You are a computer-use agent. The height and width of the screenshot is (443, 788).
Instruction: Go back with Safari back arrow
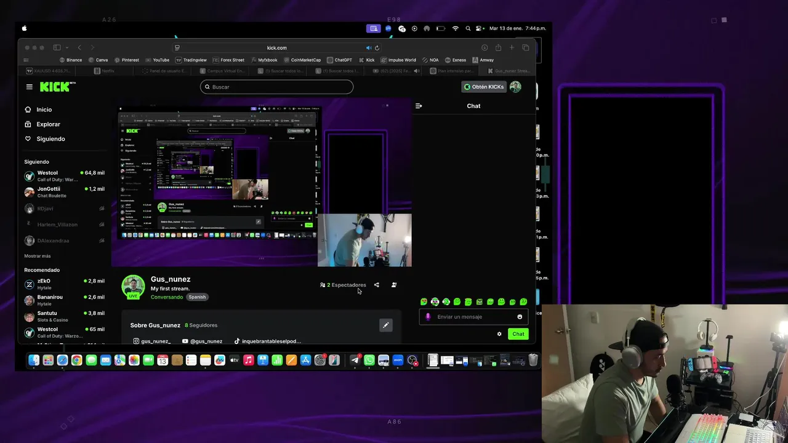79,47
